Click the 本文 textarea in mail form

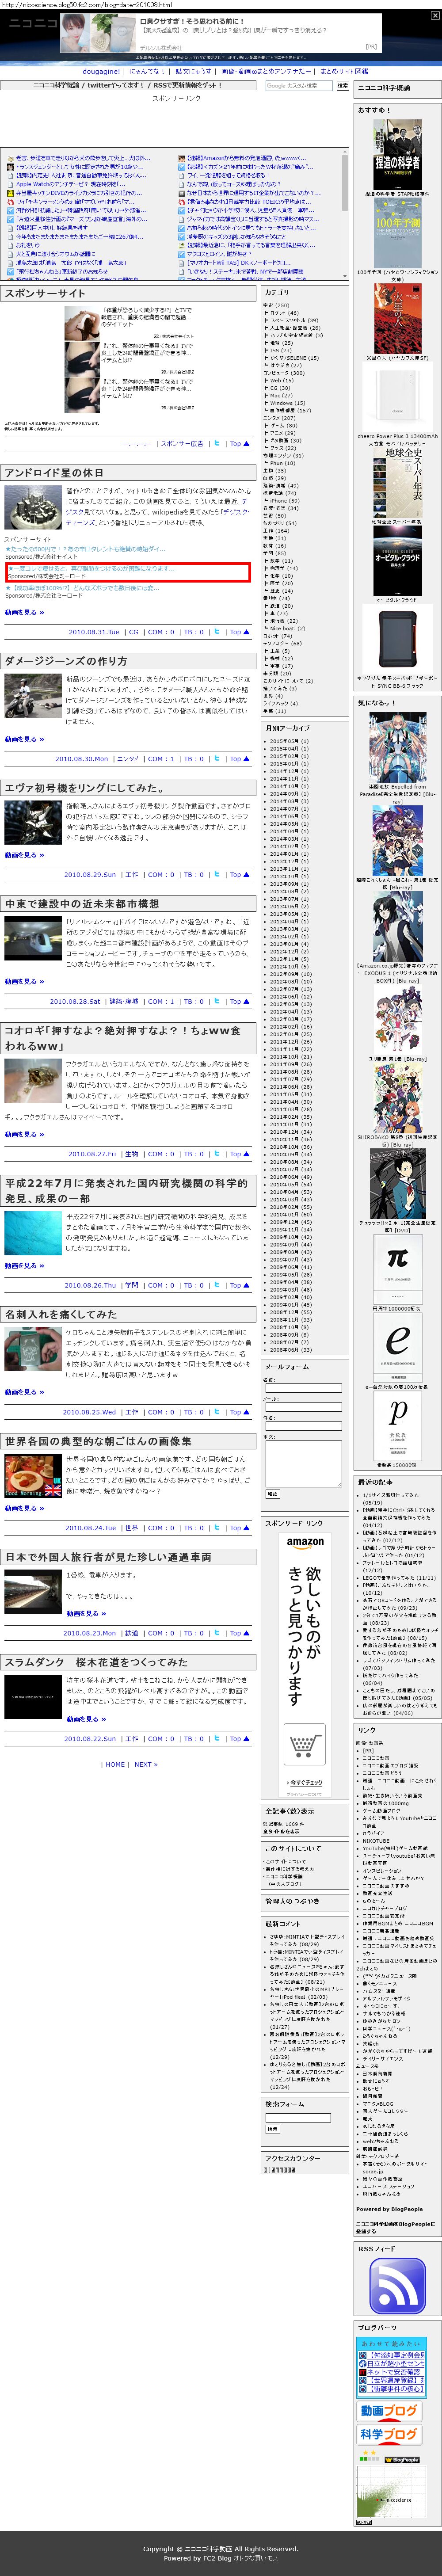tap(303, 1463)
